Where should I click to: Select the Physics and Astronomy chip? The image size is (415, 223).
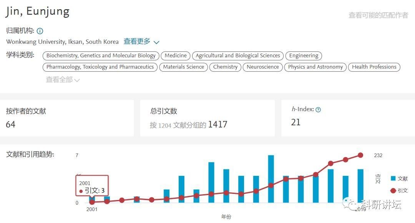tap(315, 67)
